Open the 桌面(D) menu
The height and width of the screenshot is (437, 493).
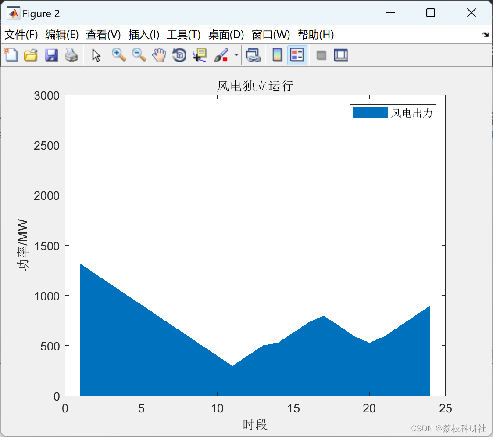tap(226, 35)
